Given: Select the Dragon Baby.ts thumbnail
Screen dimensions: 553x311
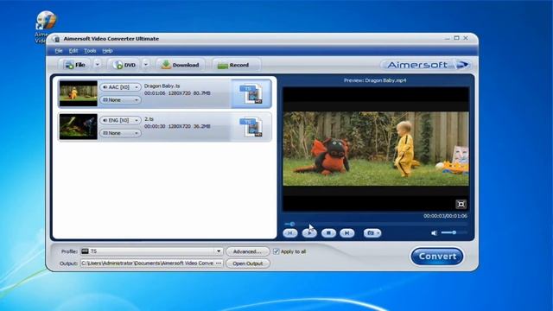Looking at the screenshot, I should tap(79, 93).
